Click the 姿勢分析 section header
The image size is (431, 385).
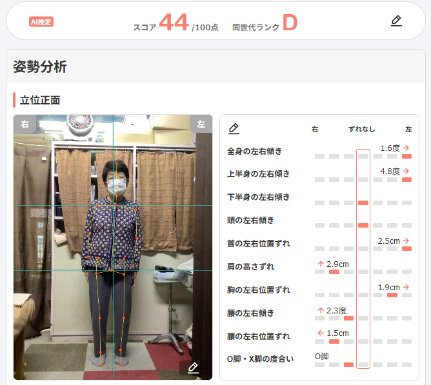pos(41,66)
